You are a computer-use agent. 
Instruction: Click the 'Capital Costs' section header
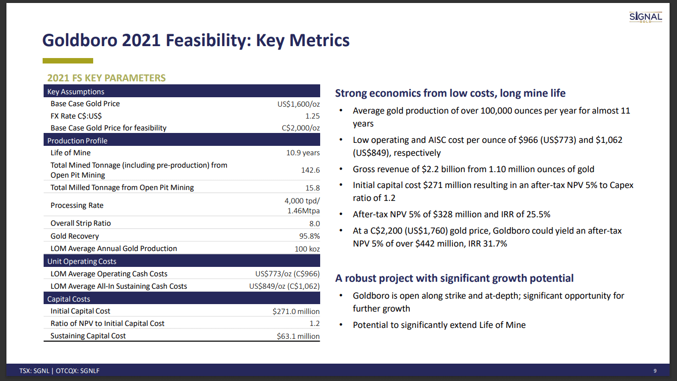pyautogui.click(x=181, y=299)
